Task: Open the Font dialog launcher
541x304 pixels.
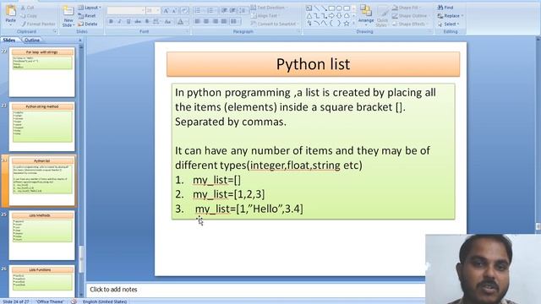Action: point(187,32)
